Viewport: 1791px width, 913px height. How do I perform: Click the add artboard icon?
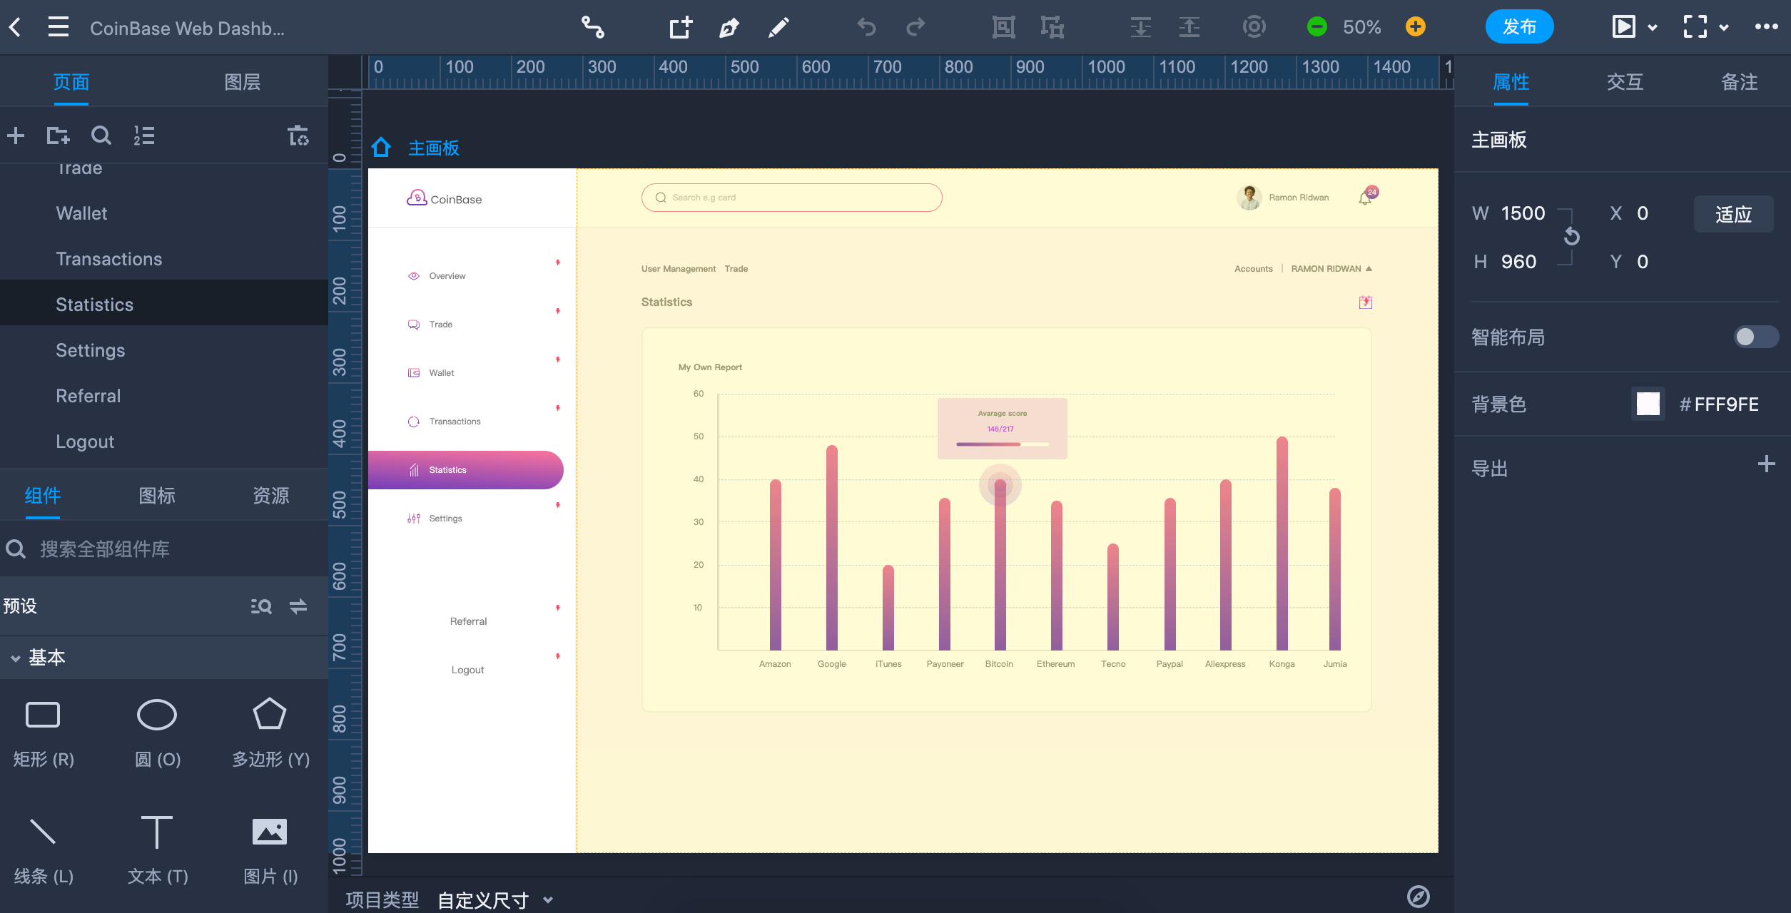click(681, 28)
